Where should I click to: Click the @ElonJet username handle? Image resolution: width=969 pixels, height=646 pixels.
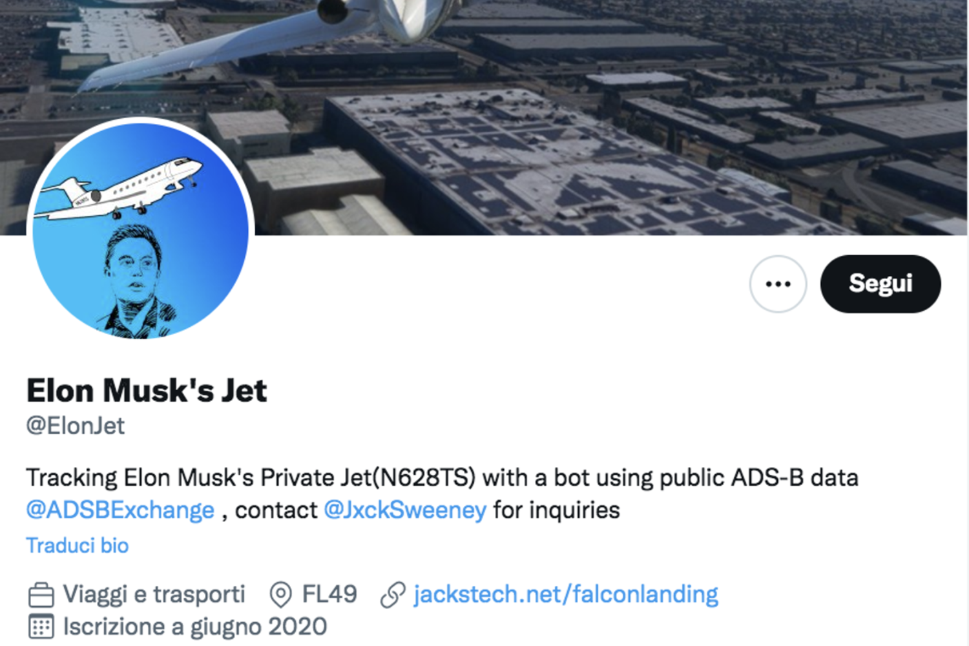[x=76, y=425]
